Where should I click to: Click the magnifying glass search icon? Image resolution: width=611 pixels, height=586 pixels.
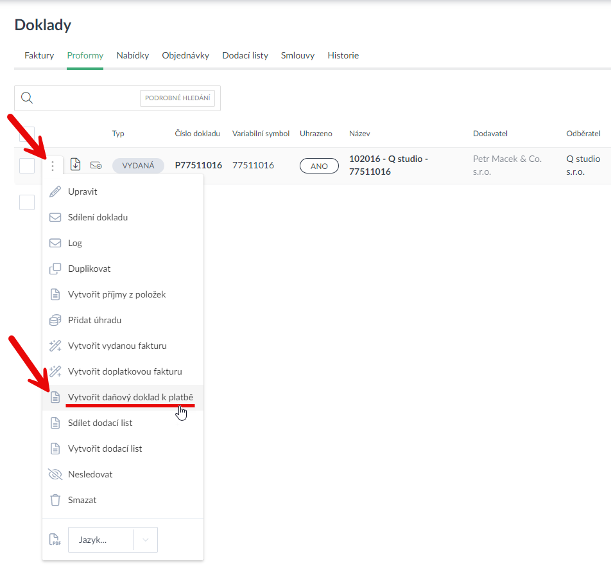27,98
